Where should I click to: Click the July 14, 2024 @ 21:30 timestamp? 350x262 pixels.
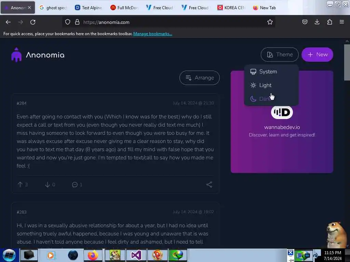[x=193, y=103]
